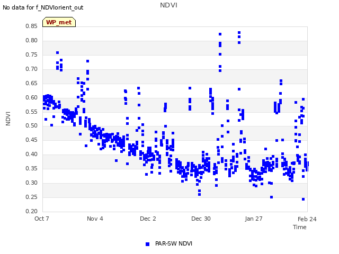This screenshot has height=254, width=339.
Task: Click the 0.80 y-axis tick label
Action: 32,40
